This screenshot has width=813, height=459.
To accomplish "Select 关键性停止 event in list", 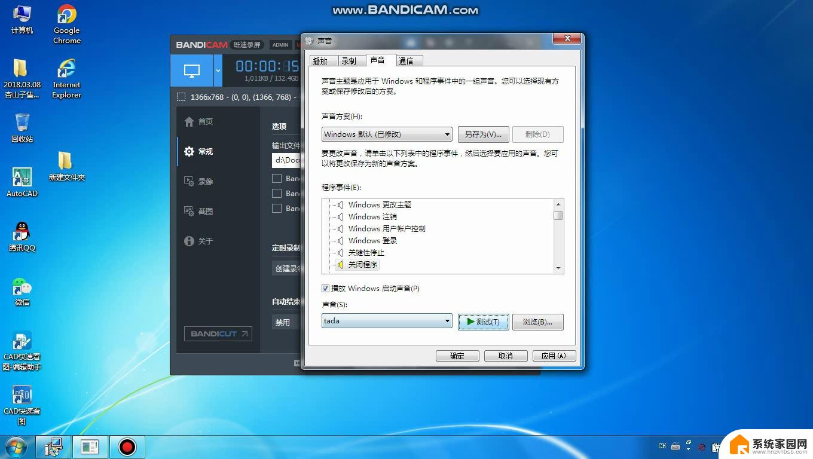I will pos(366,252).
